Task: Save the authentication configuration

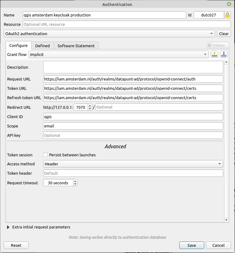Action: [191, 245]
